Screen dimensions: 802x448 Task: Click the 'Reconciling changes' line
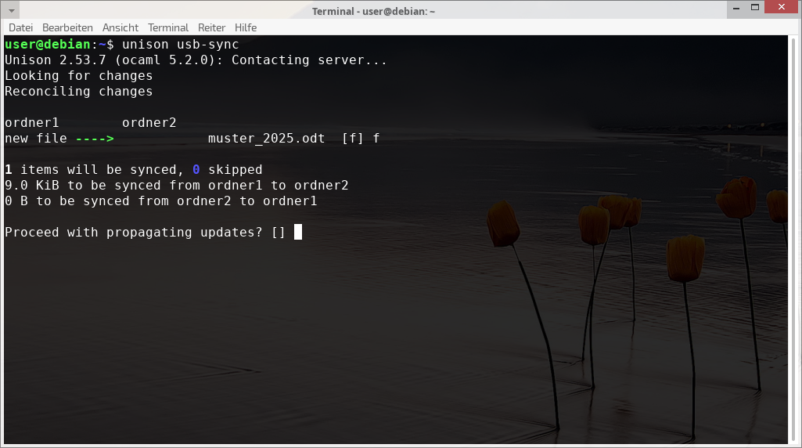point(79,92)
